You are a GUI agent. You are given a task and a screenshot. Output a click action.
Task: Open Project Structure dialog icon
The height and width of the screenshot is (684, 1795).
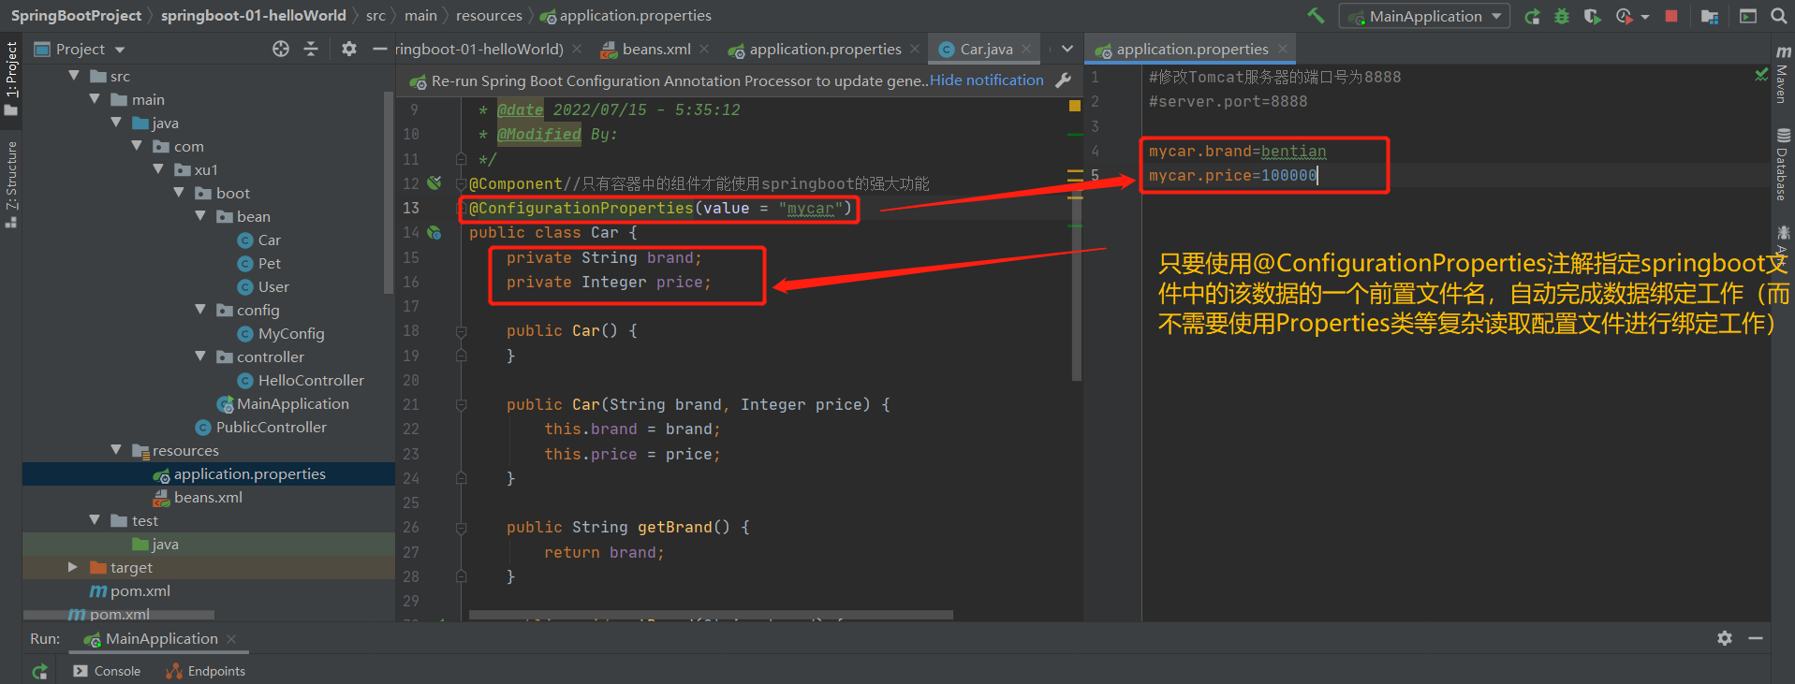click(x=1710, y=16)
